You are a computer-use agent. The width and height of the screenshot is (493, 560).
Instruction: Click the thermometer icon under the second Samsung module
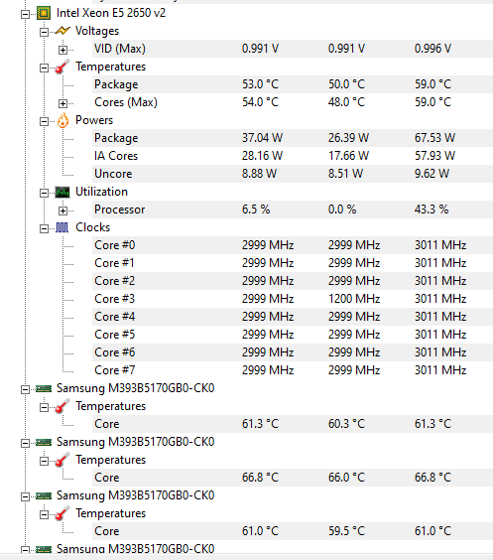tap(62, 460)
